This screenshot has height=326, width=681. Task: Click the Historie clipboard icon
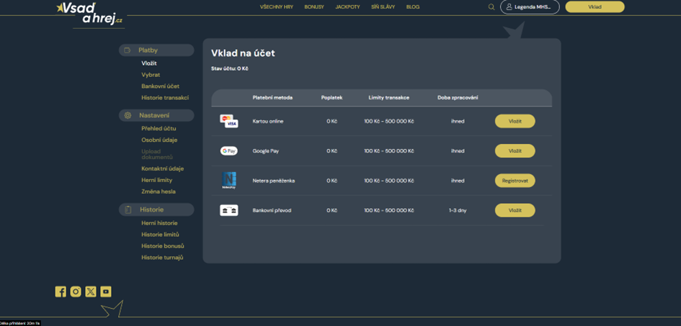[x=128, y=209]
